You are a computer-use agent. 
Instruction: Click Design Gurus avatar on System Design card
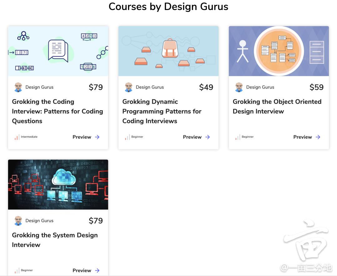[x=18, y=221]
